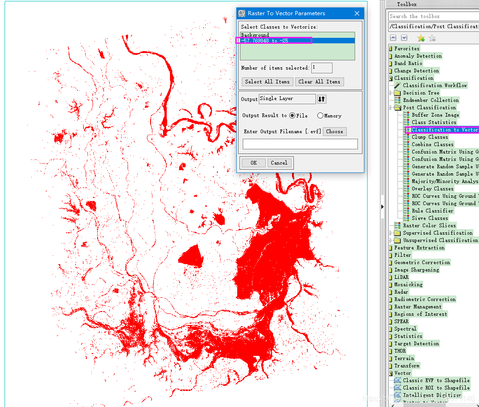Click the Supervised Classification folder icon
This screenshot has height=407, width=479.
397,233
